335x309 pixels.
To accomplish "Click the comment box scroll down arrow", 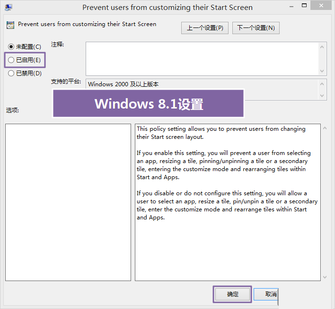I will tap(322, 71).
